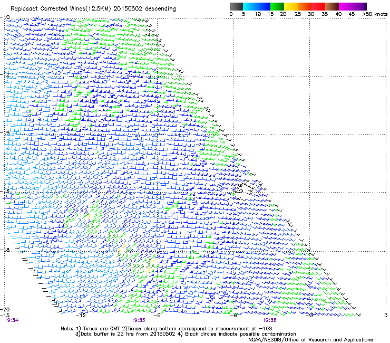Click the '-16' latitude axis label

[5, 191]
